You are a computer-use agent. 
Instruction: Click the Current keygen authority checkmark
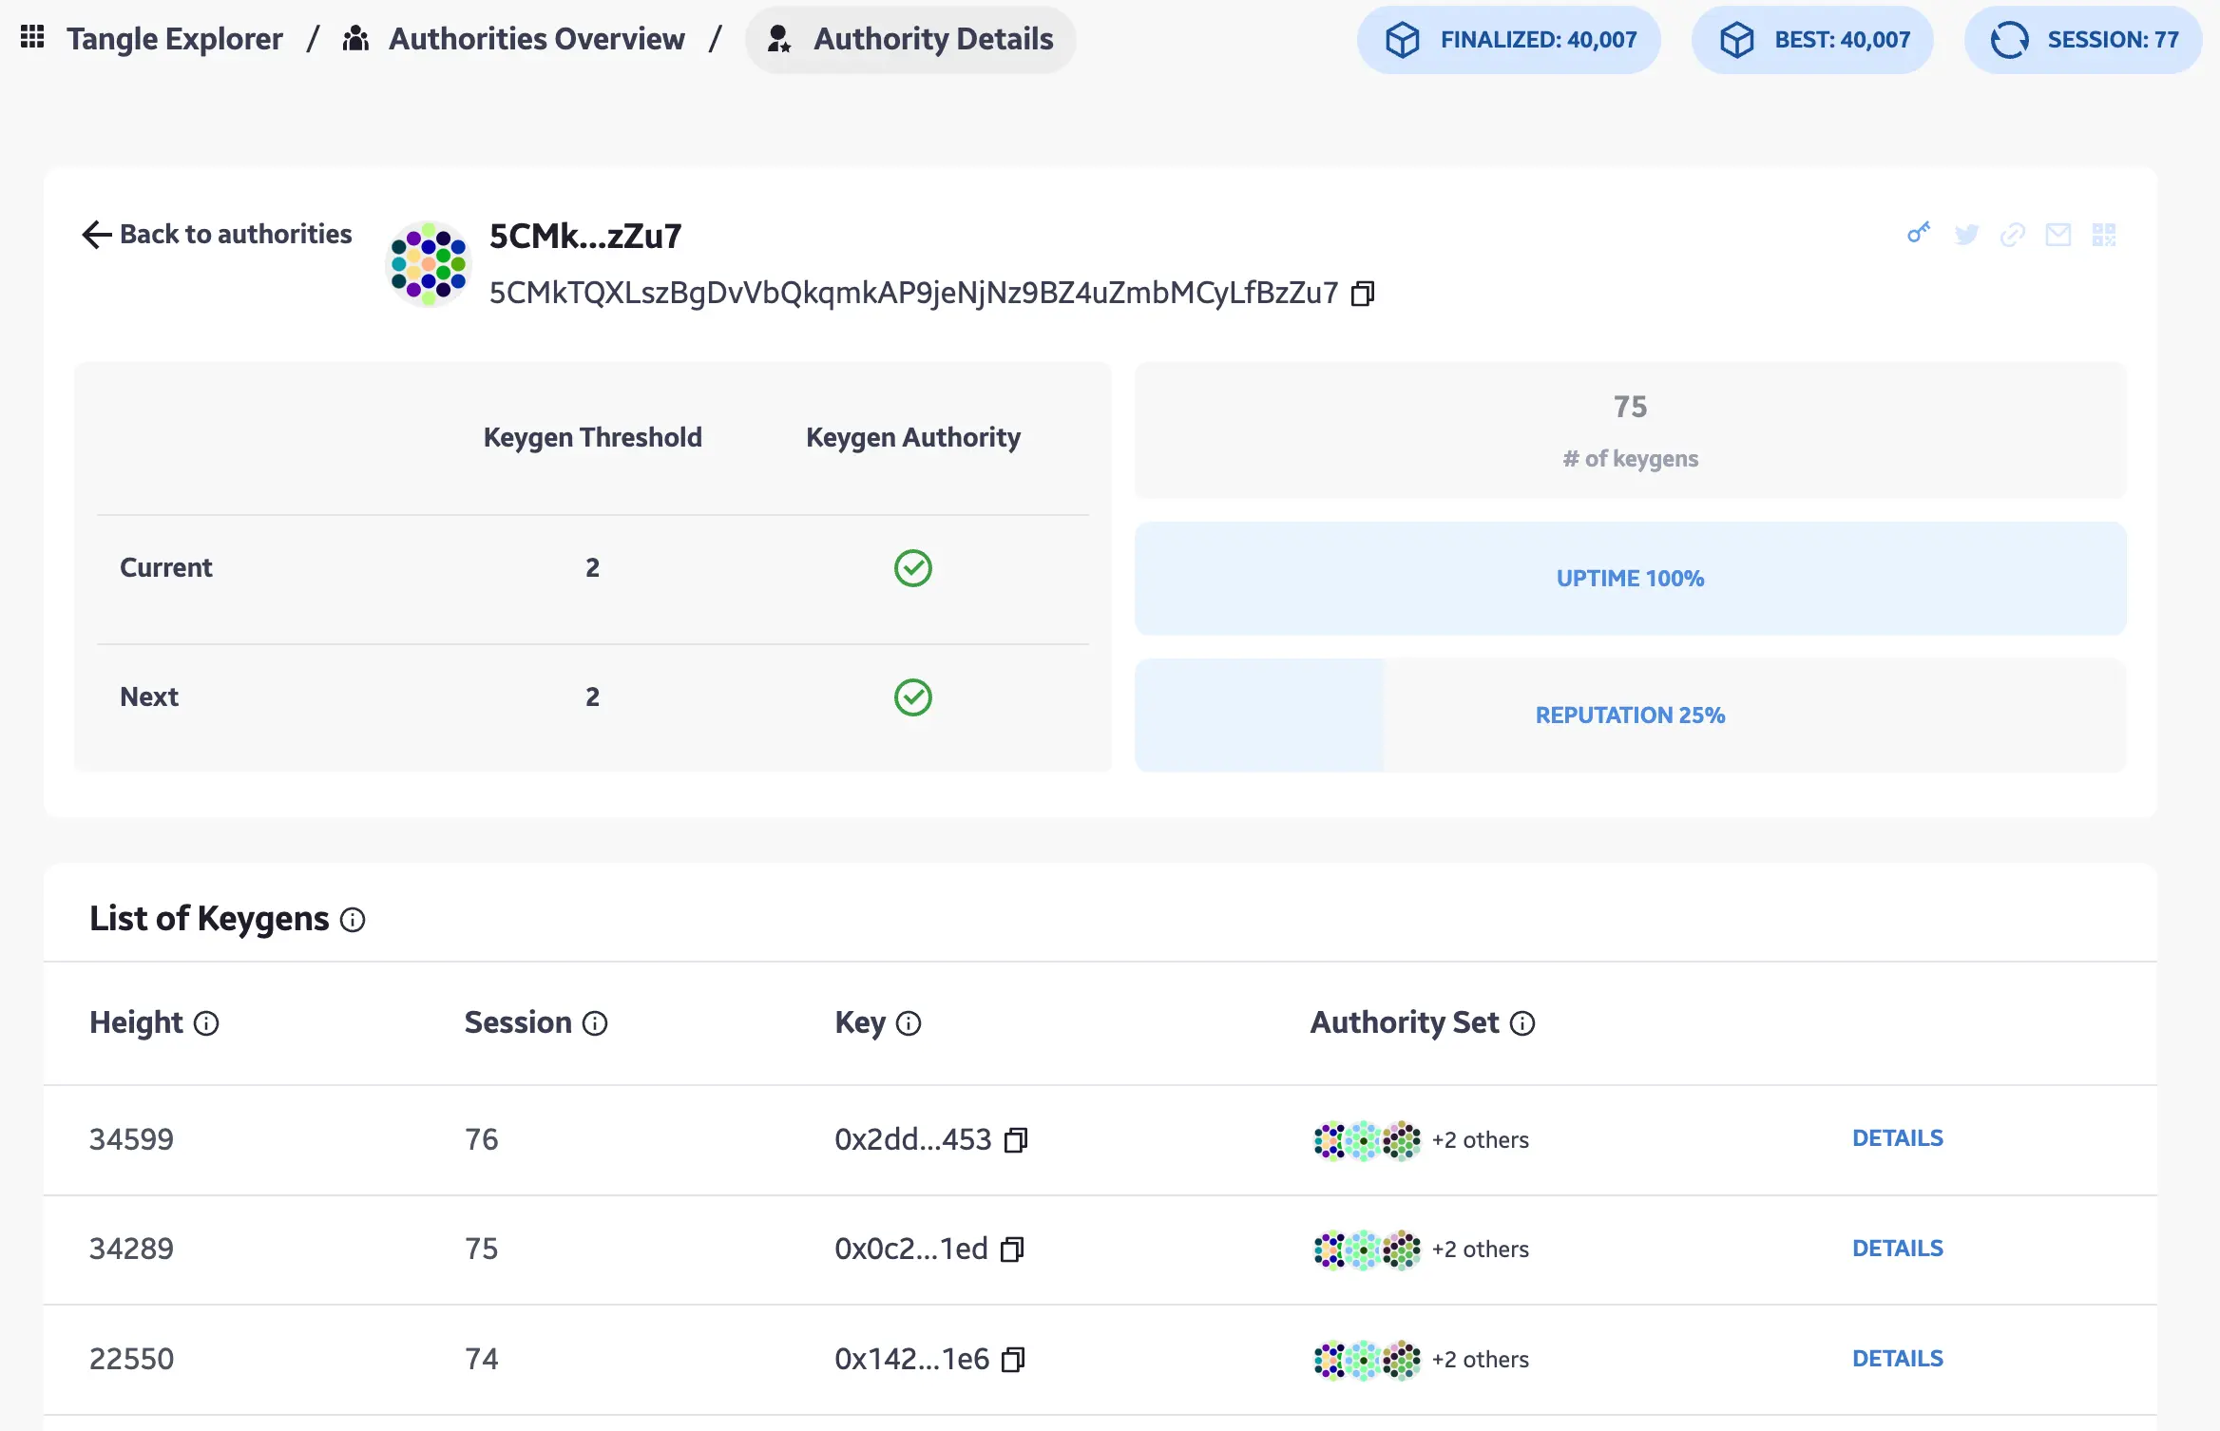913,568
